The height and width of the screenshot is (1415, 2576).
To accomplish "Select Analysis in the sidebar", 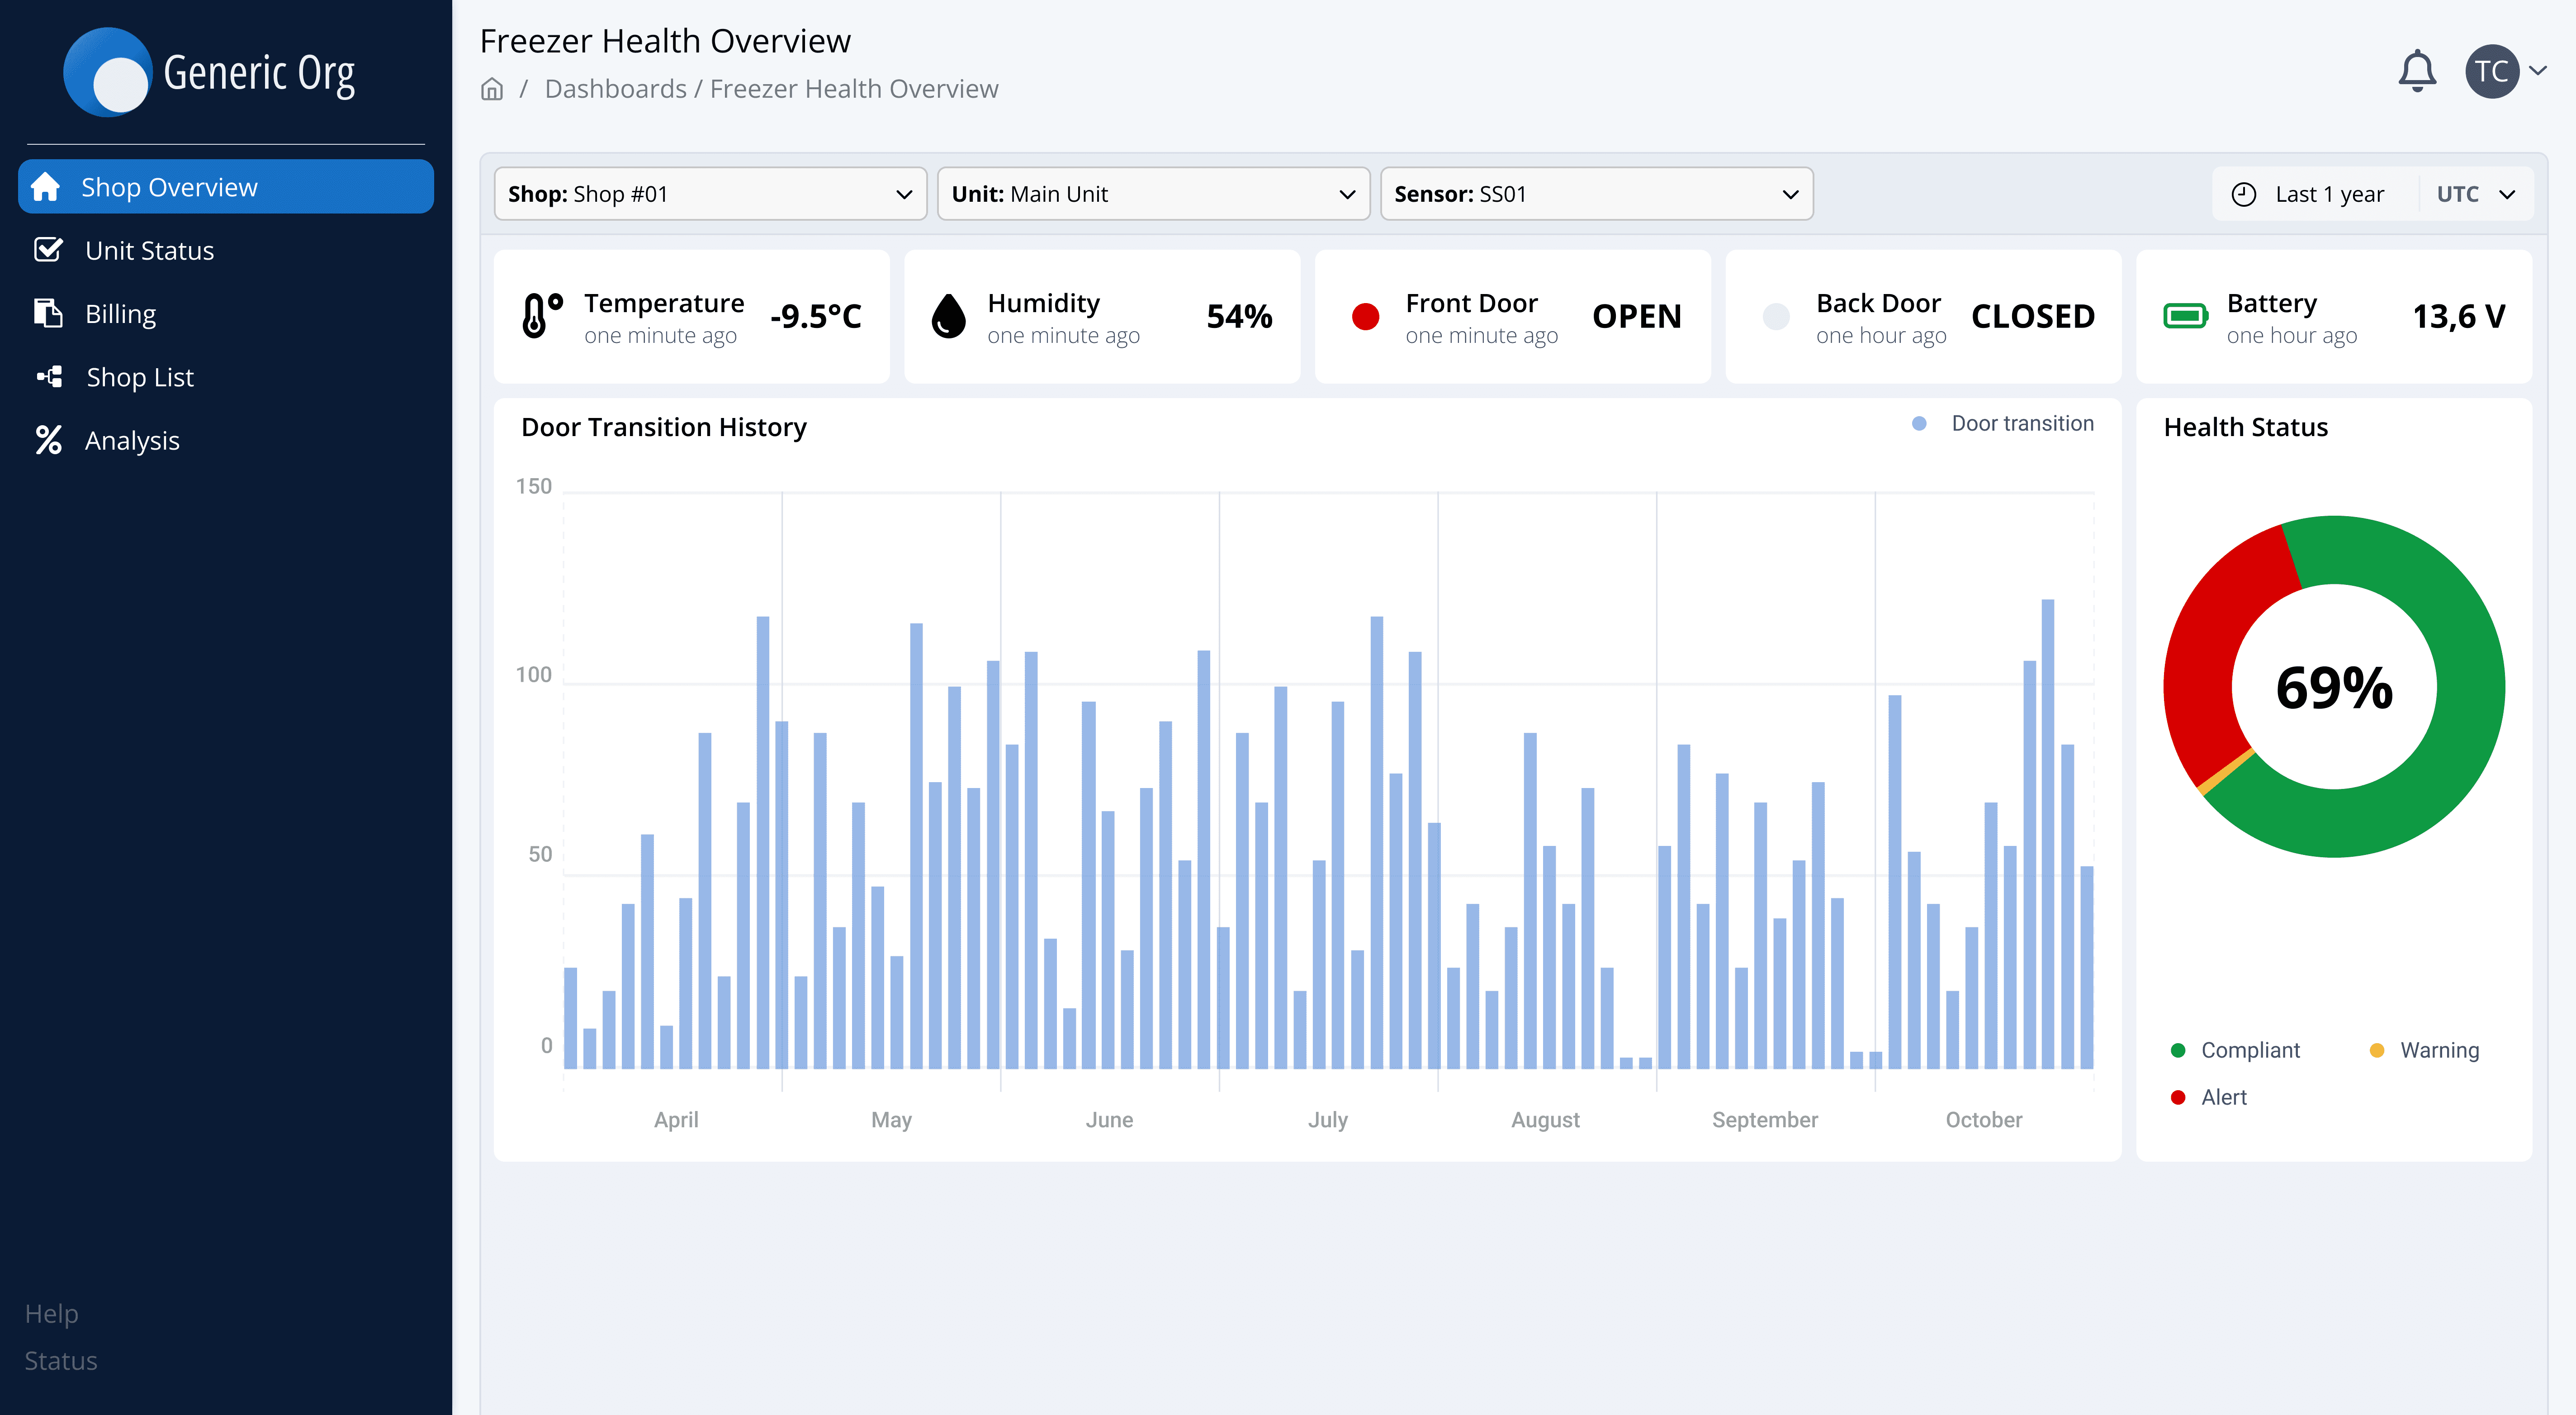I will [226, 440].
